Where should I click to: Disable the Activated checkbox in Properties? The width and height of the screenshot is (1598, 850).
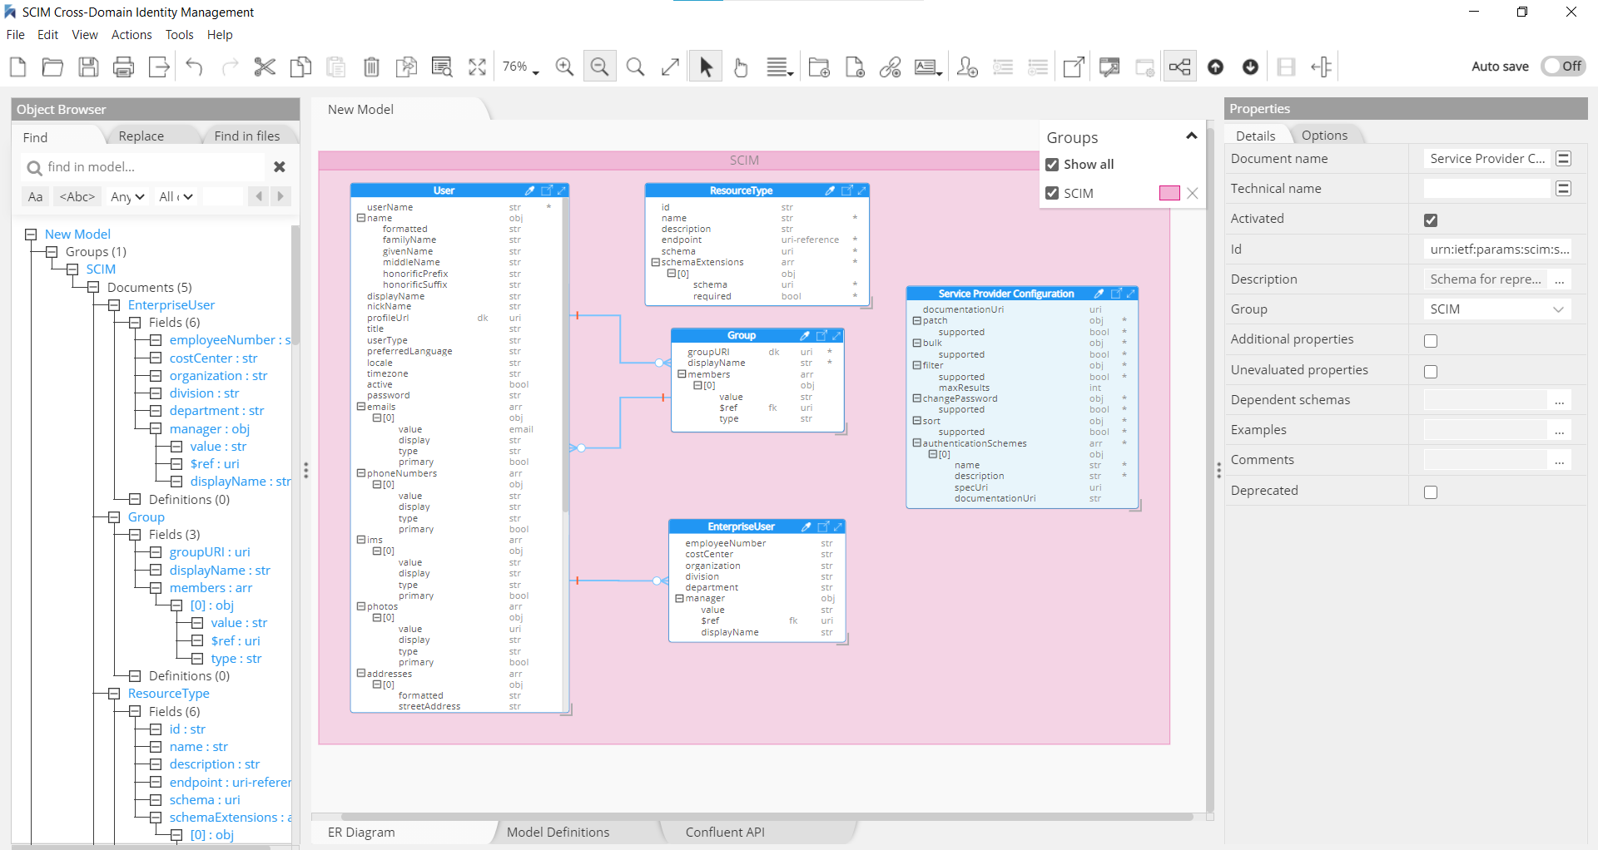[x=1431, y=220]
